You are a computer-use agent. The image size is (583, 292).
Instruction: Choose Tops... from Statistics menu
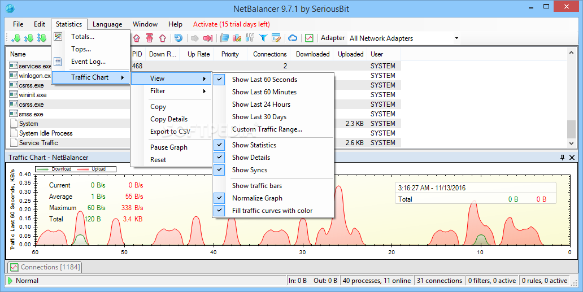pyautogui.click(x=90, y=49)
